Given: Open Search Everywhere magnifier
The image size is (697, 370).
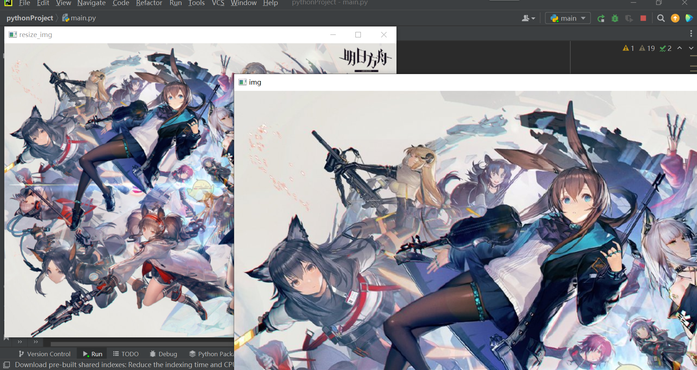Looking at the screenshot, I should pyautogui.click(x=661, y=18).
